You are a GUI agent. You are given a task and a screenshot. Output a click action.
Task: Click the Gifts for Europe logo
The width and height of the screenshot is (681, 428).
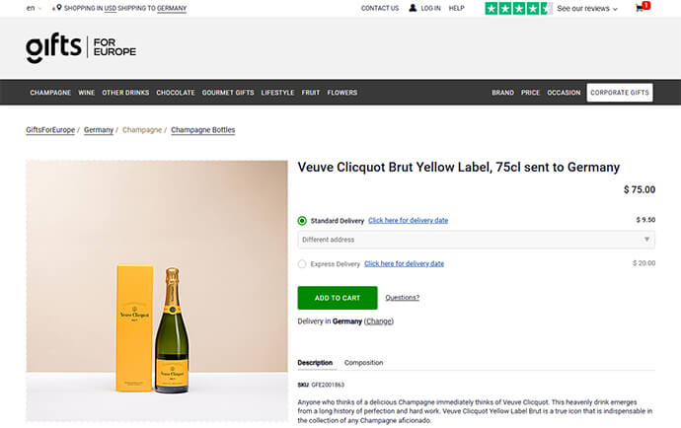(81, 46)
